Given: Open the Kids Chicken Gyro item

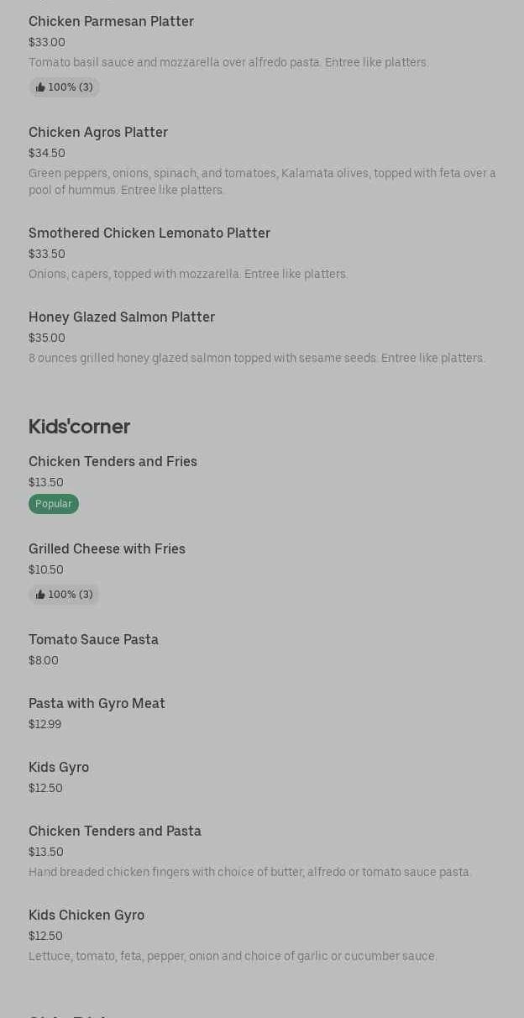Looking at the screenshot, I should pyautogui.click(x=86, y=916).
